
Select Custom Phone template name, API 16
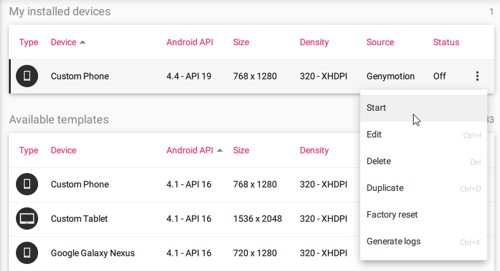pyautogui.click(x=79, y=184)
